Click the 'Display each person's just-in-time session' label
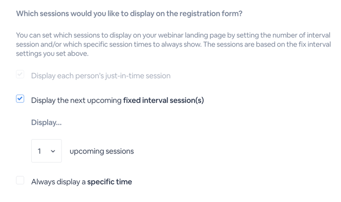The height and width of the screenshot is (202, 341). (101, 76)
